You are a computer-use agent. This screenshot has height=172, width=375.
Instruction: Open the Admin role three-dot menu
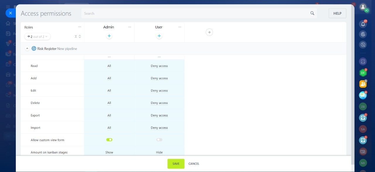(x=130, y=27)
